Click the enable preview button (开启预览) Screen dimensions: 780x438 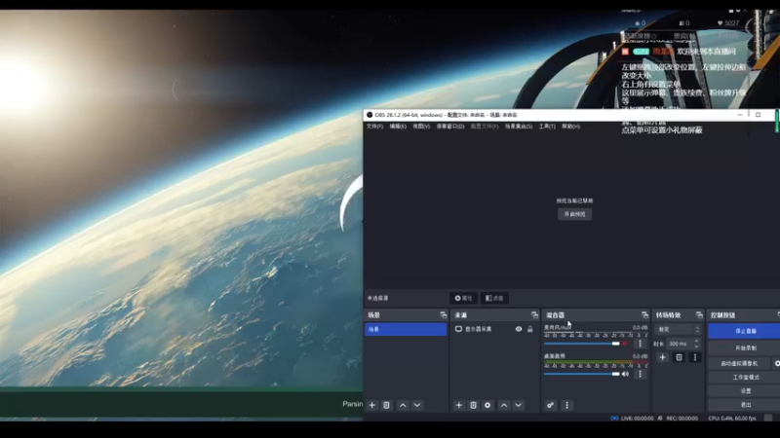tap(574, 214)
